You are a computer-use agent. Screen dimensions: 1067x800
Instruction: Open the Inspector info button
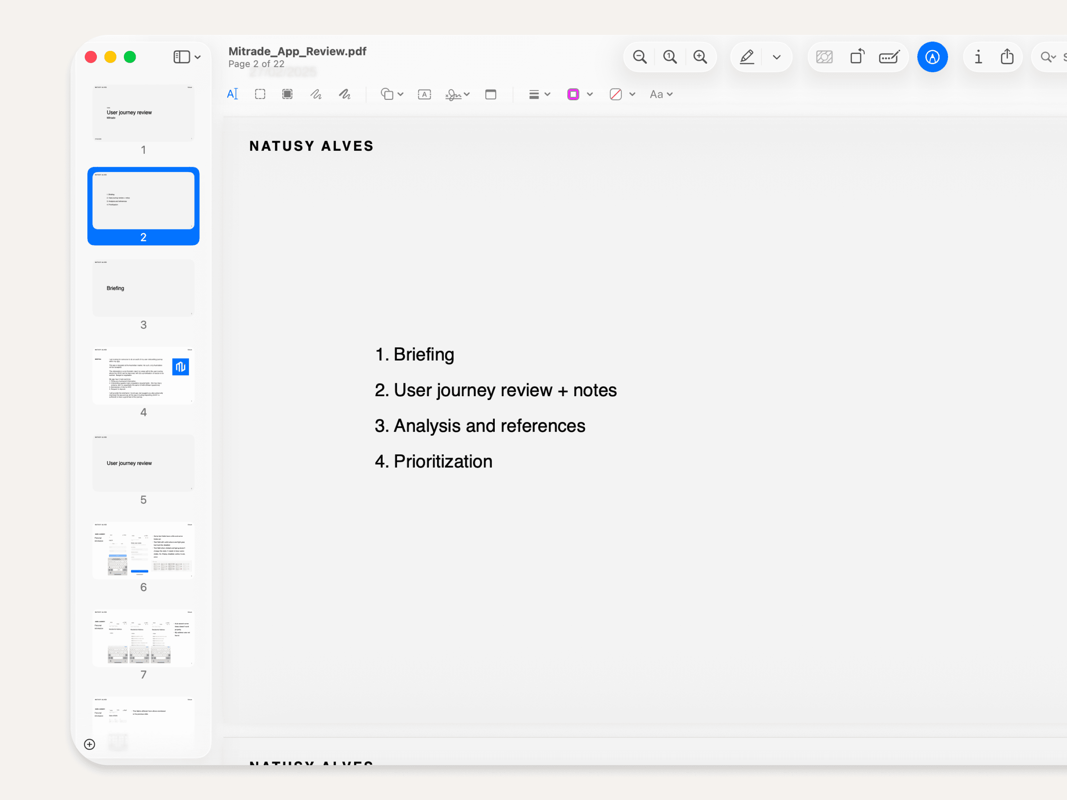click(x=978, y=57)
